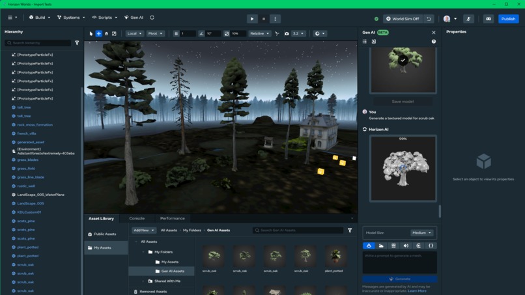525x295 pixels.
Task: Switch to the Console tab
Action: (137, 218)
